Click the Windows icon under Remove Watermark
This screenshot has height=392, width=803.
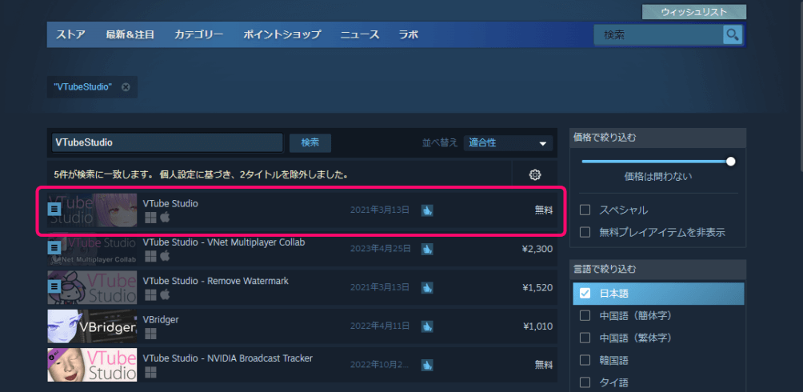tap(150, 295)
